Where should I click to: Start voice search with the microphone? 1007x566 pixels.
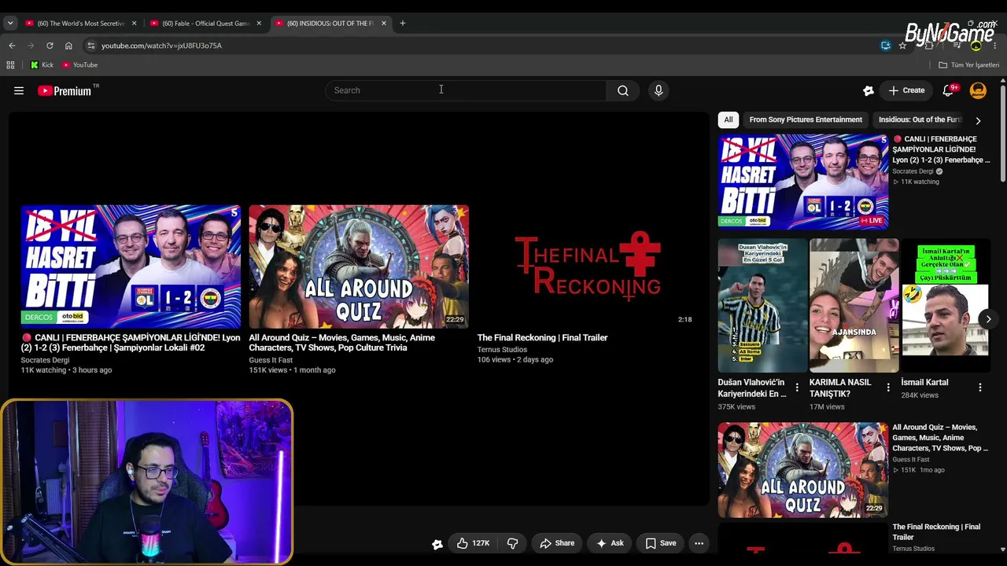click(658, 90)
